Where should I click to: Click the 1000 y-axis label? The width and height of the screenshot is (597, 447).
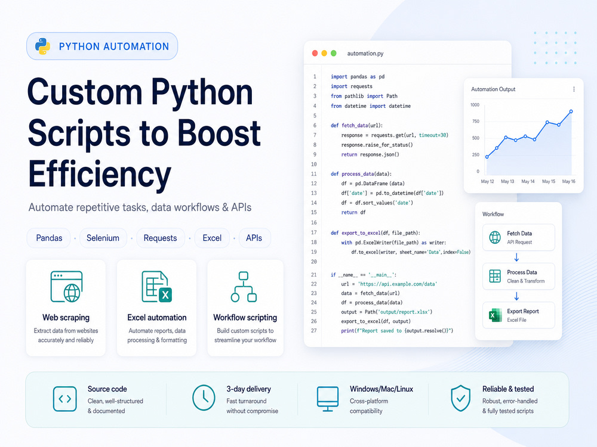(x=475, y=105)
